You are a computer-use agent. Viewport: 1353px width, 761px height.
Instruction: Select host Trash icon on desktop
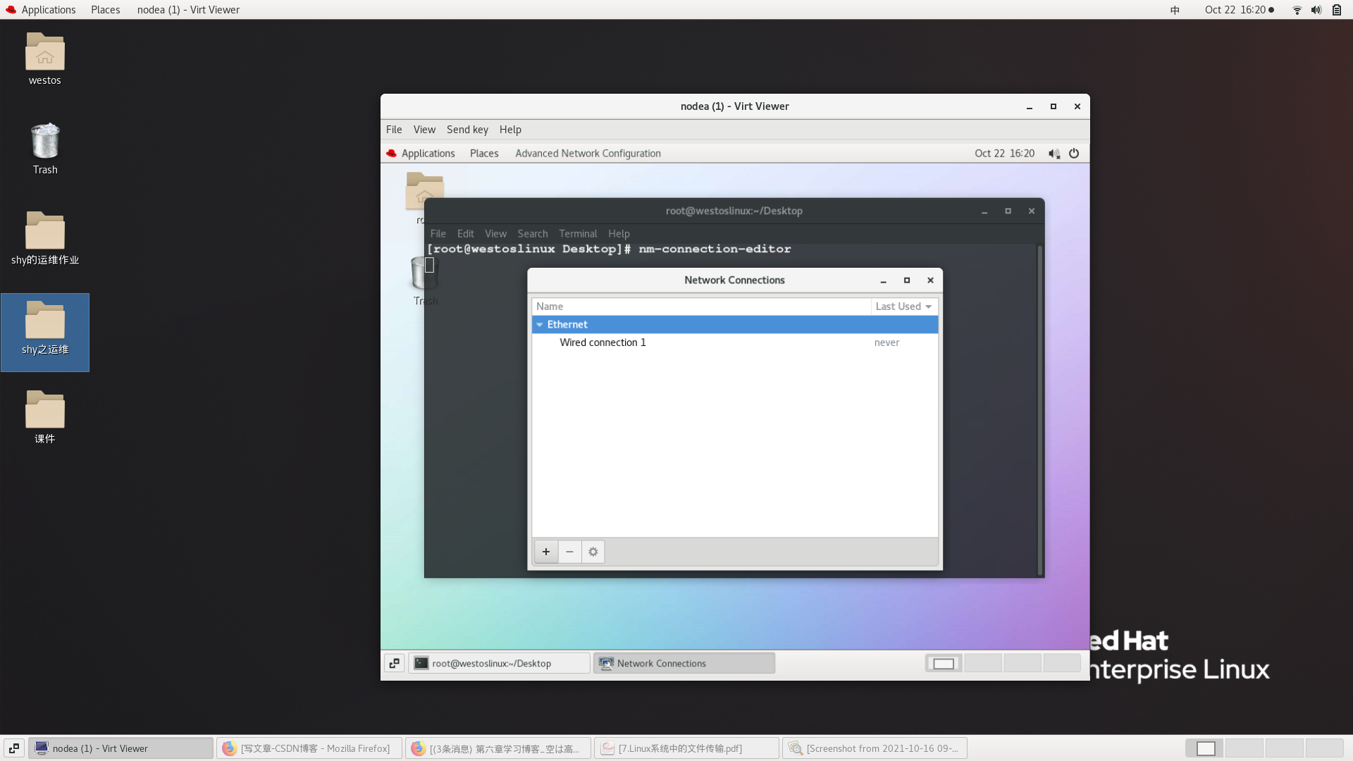[45, 149]
